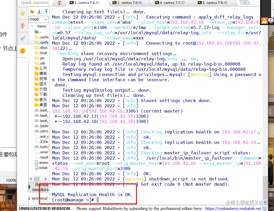Image resolution: width=274 pixels, height=211 pixels.
Task: Select the .tcshrc file
Action: coord(42,147)
